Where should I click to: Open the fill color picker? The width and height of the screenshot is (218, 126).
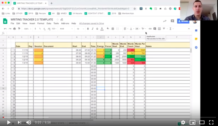pyautogui.click(x=108, y=29)
